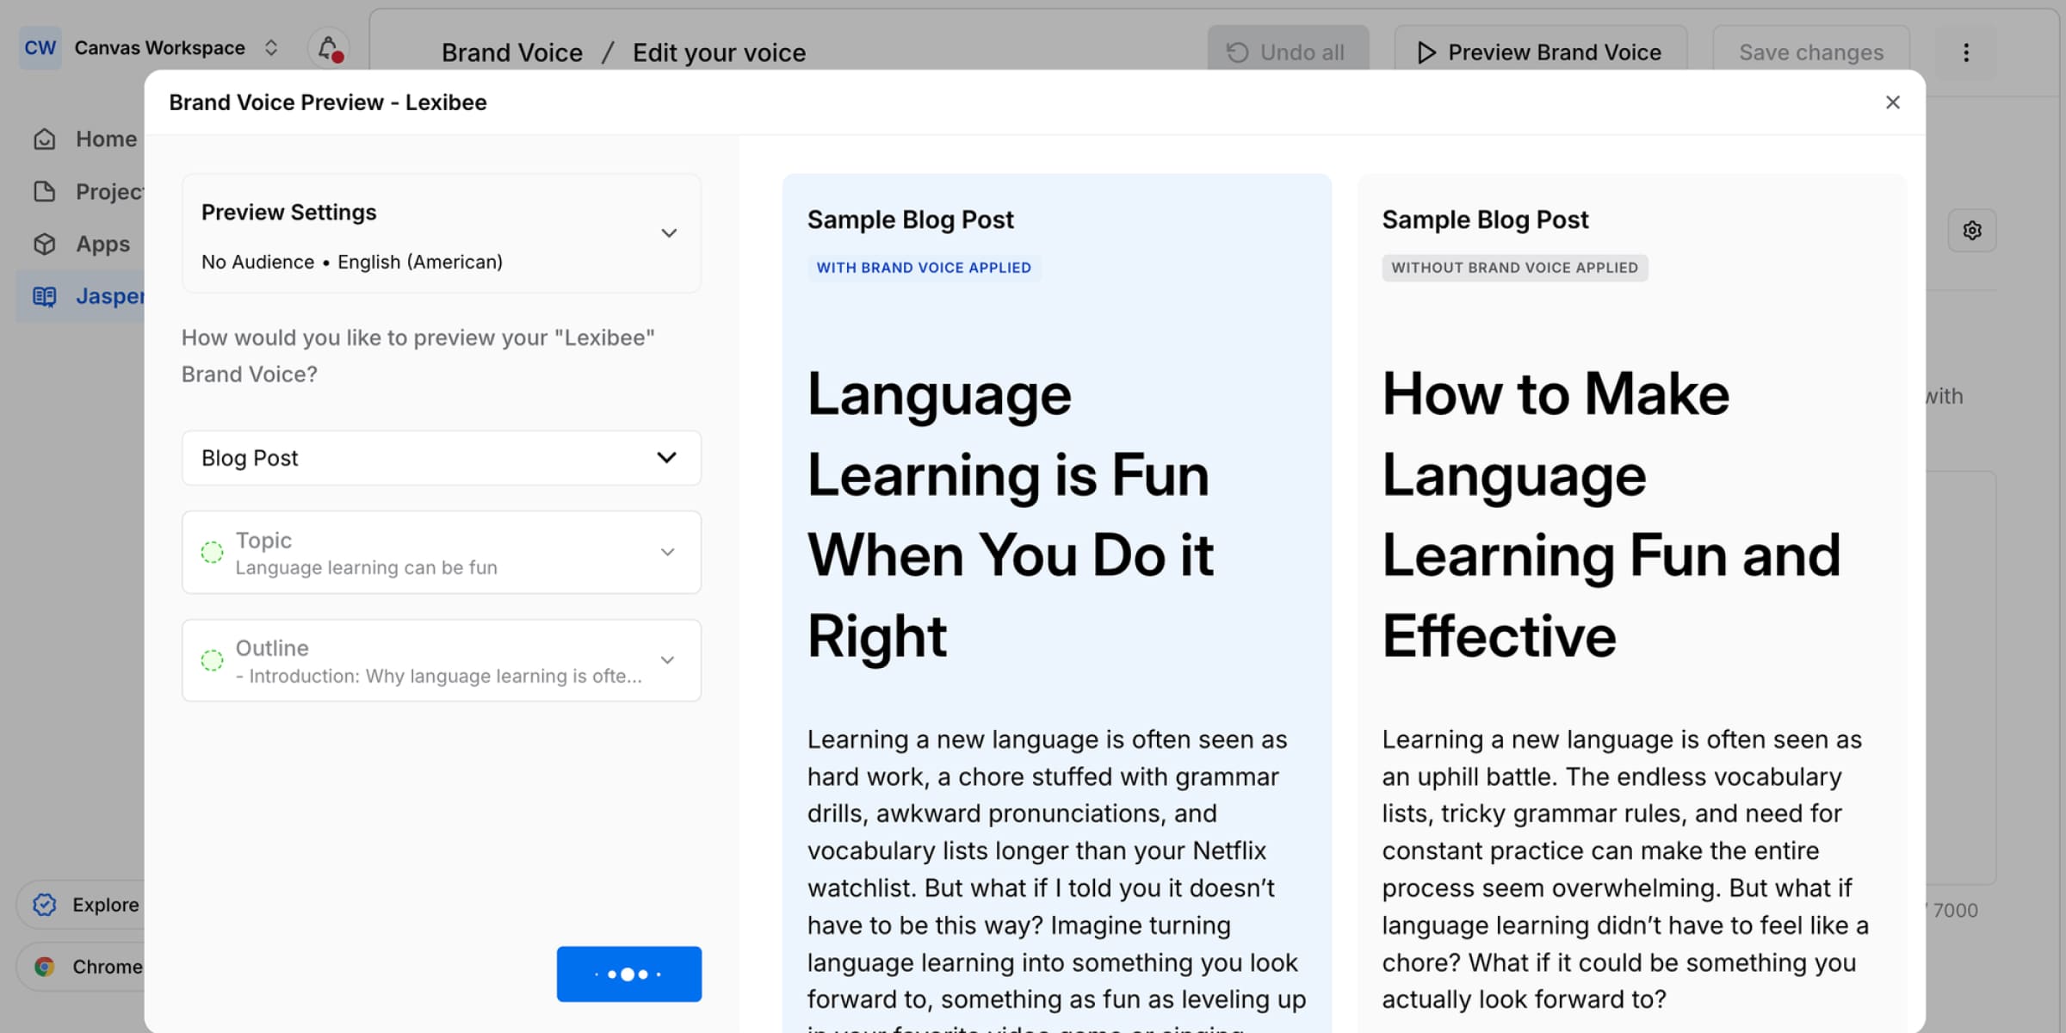Click the Brand Voice breadcrumb link

511,53
